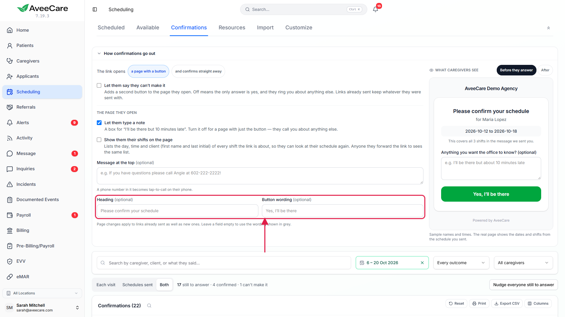The width and height of the screenshot is (565, 317).
Task: Expand the Sarah Mitchell account menu
Action: [x=42, y=308]
